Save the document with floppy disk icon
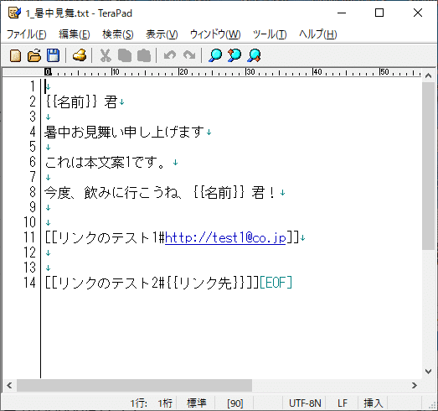This screenshot has width=438, height=411. pyautogui.click(x=53, y=55)
